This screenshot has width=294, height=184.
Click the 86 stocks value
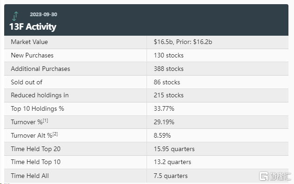click(x=167, y=82)
